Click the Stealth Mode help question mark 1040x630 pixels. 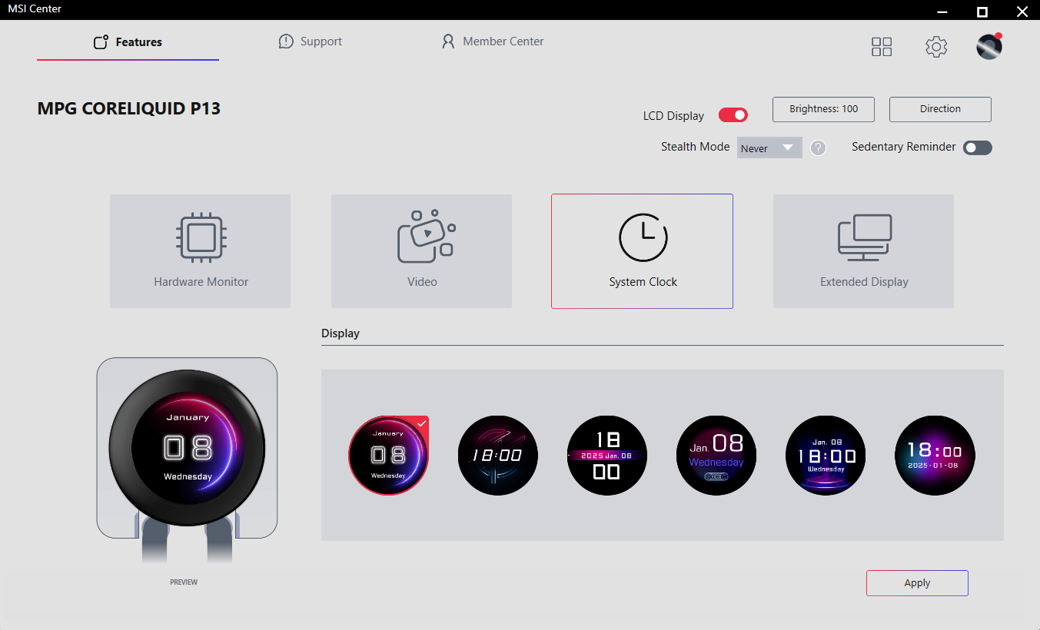point(819,148)
